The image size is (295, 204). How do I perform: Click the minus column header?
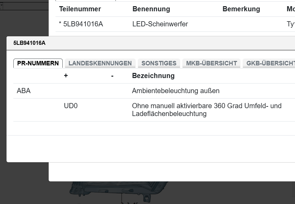[x=112, y=76]
